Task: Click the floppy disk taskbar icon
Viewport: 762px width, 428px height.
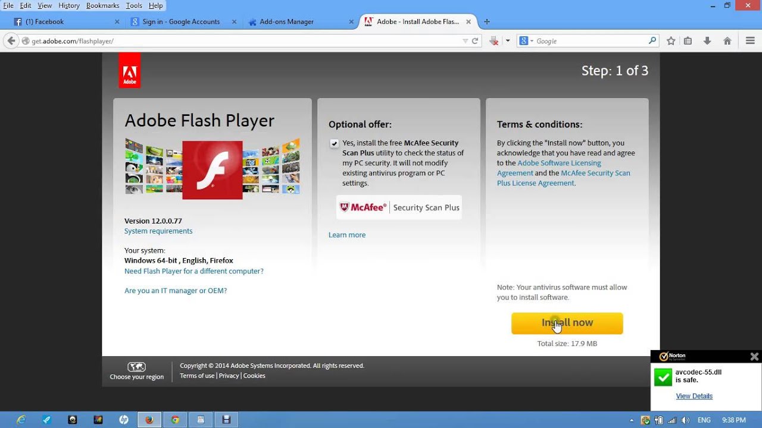Action: tap(226, 420)
